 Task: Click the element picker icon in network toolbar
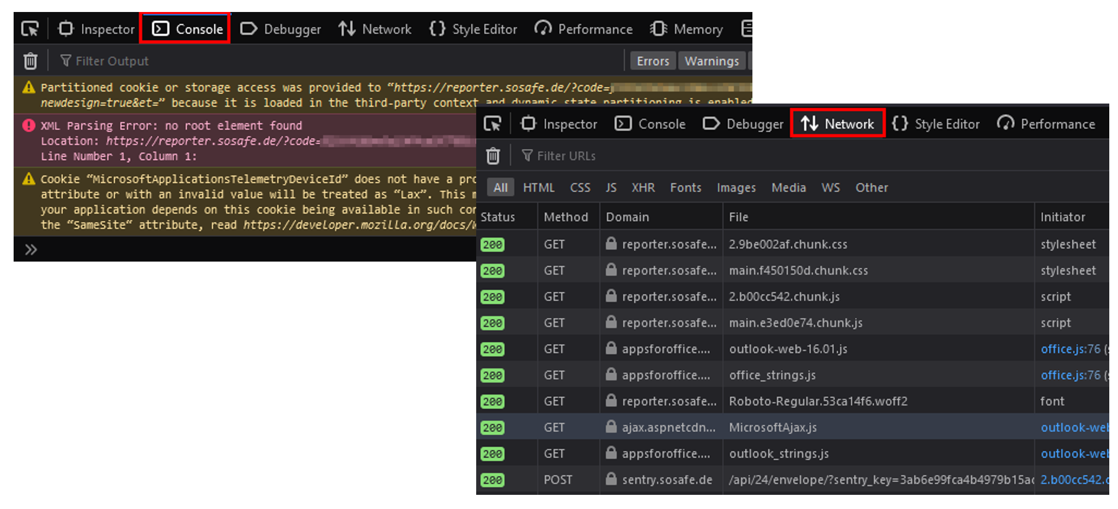[493, 124]
